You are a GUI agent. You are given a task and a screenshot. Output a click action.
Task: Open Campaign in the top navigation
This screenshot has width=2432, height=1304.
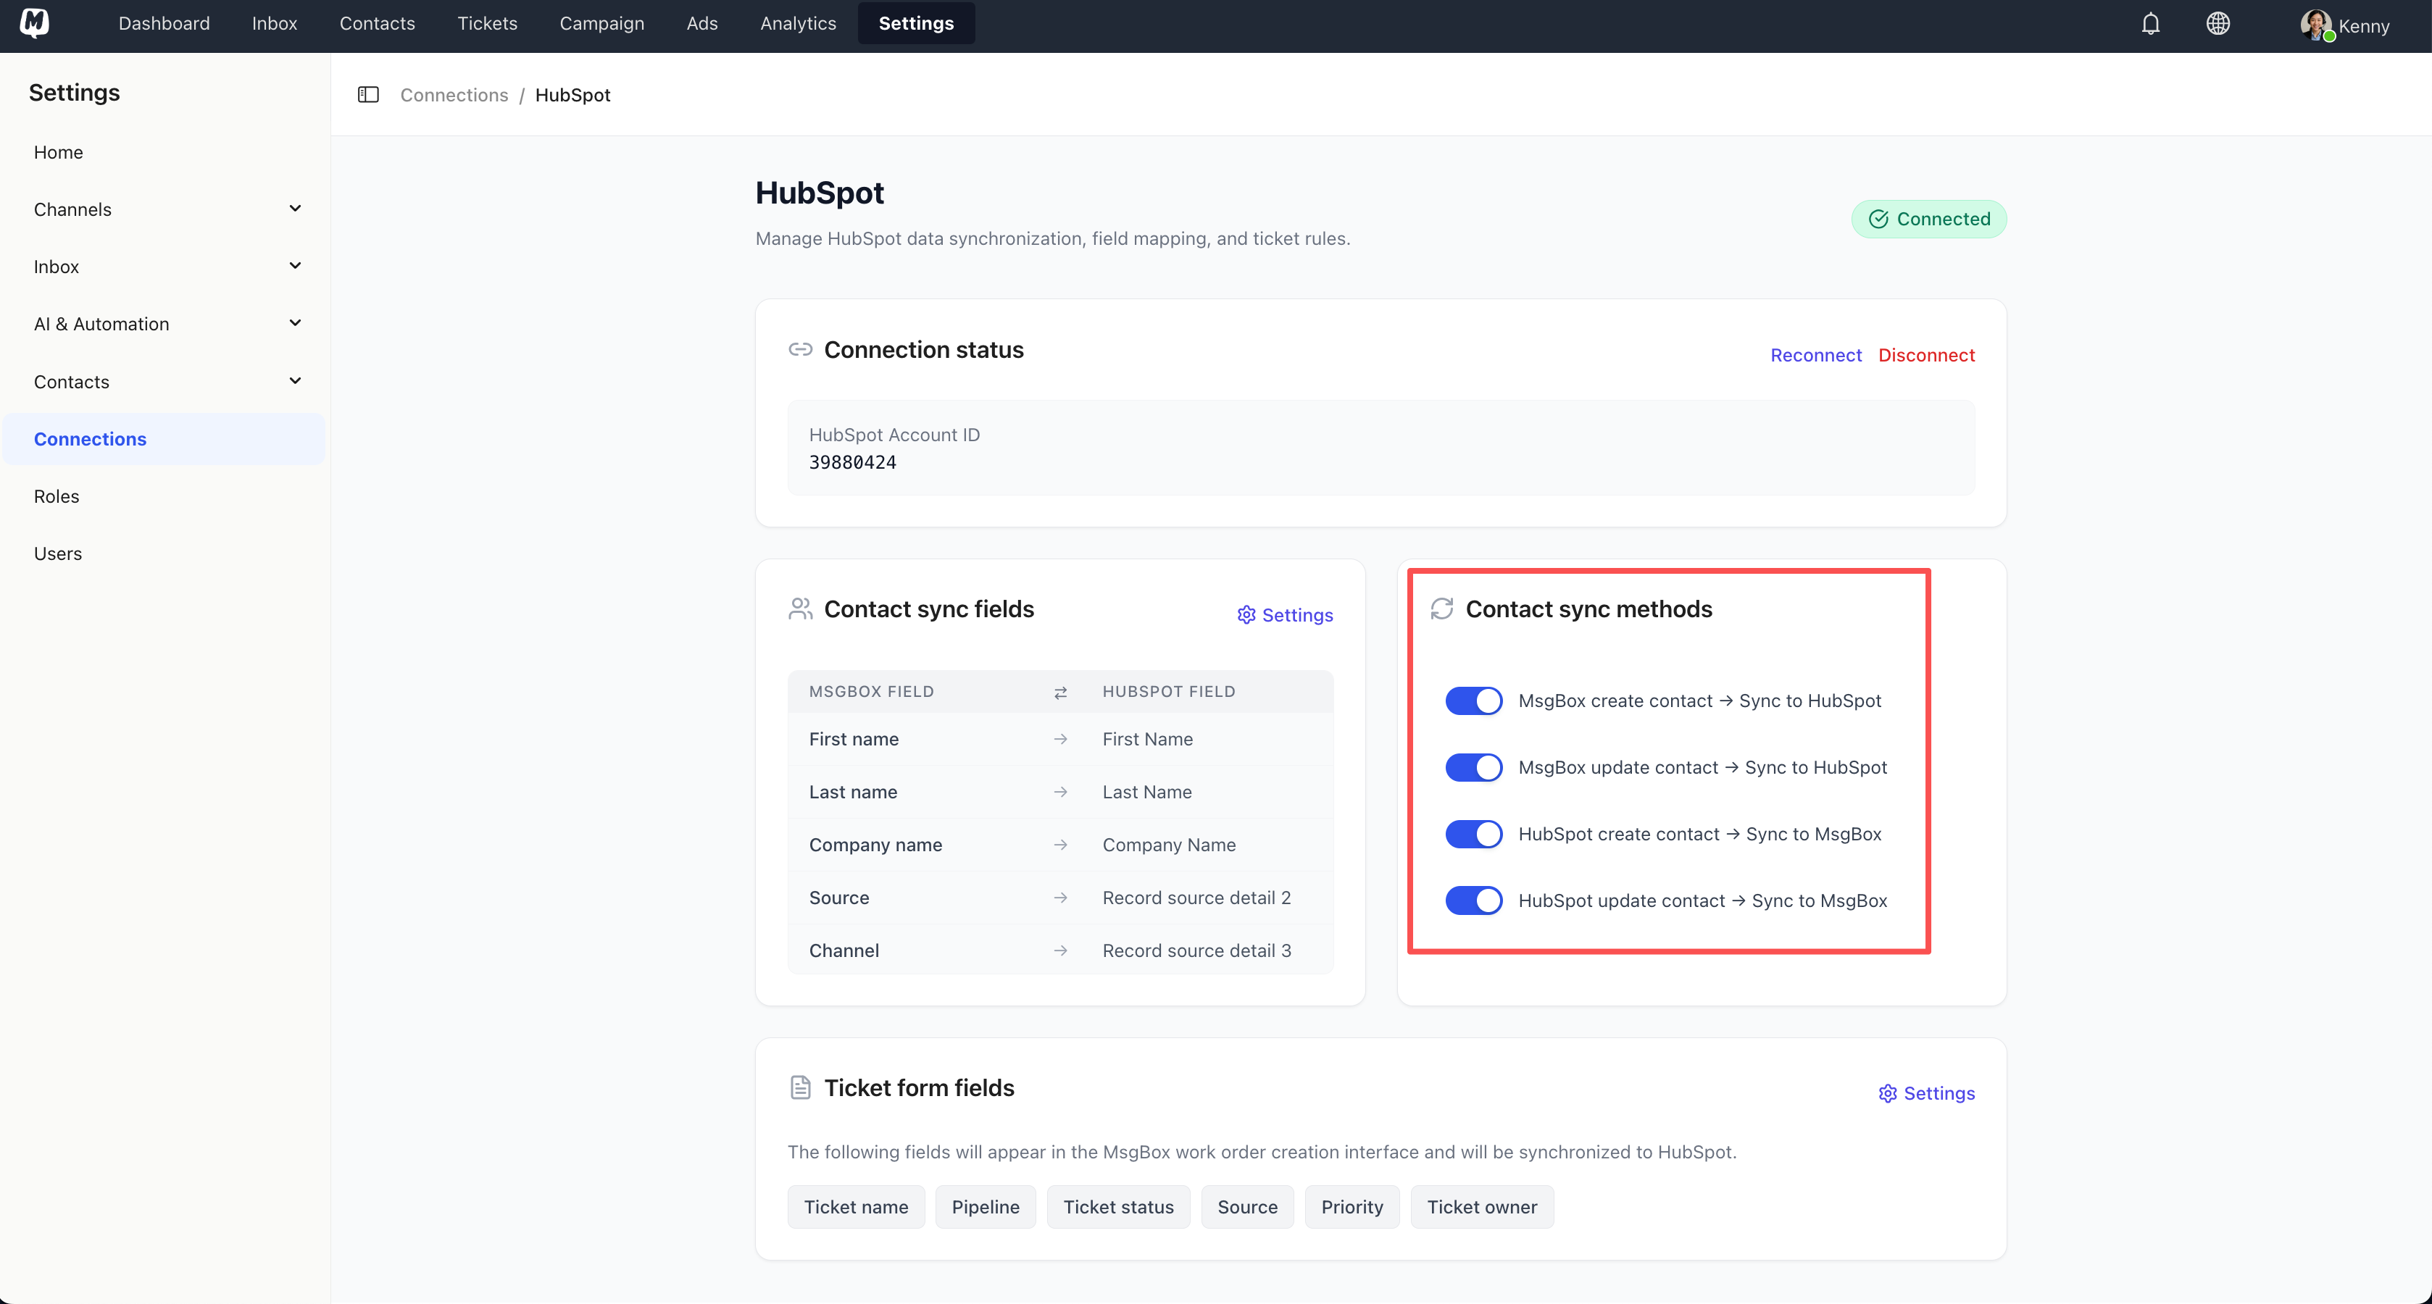(x=601, y=22)
